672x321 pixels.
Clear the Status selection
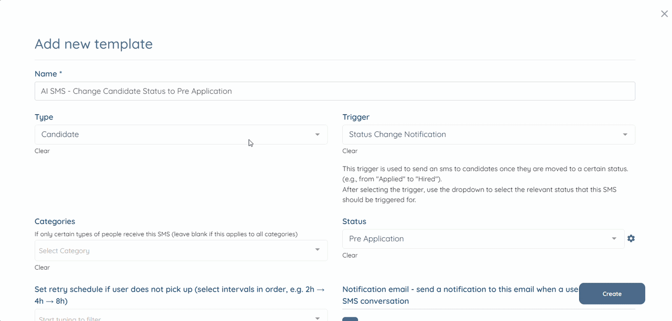(x=350, y=256)
